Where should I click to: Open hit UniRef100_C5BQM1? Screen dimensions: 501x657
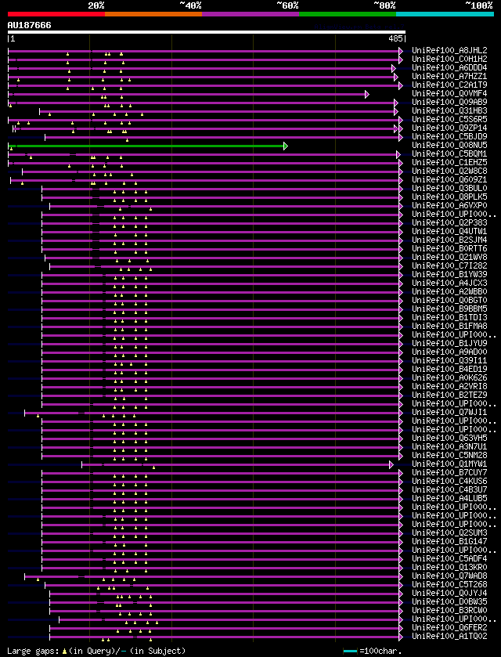click(449, 153)
